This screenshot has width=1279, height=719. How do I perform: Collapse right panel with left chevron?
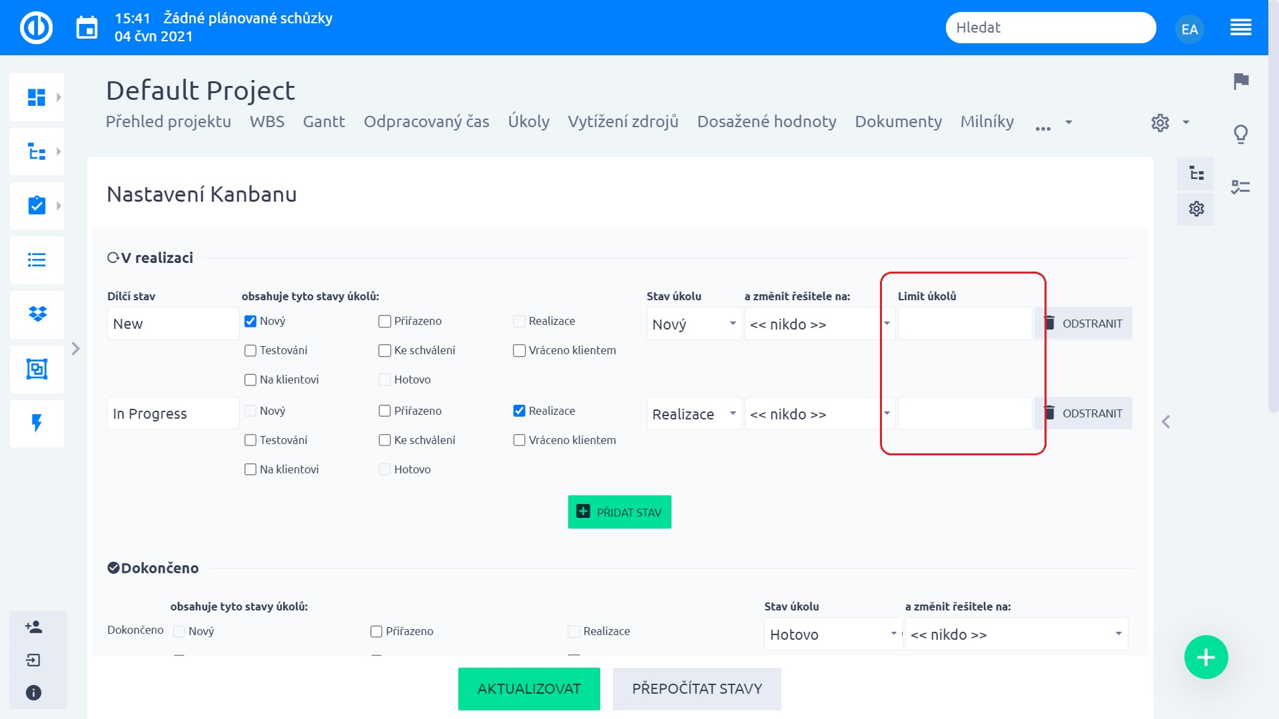1166,422
